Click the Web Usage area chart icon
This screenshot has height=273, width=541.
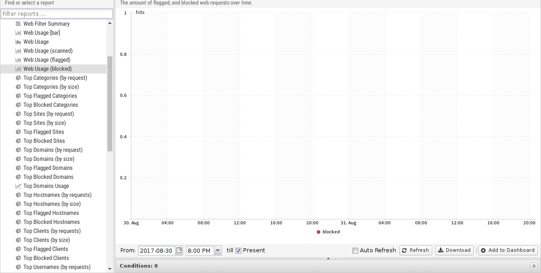pos(18,41)
